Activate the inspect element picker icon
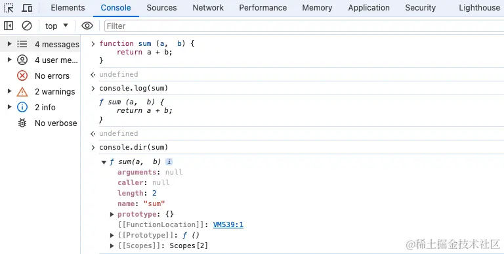The image size is (504, 254). [9, 8]
